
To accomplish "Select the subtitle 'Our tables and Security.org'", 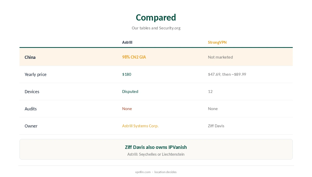I will click(x=156, y=28).
